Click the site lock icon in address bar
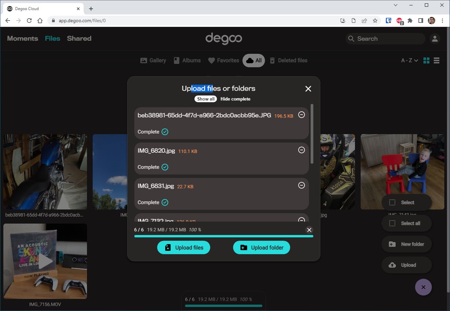Viewport: 450px width, 311px height. [x=53, y=21]
